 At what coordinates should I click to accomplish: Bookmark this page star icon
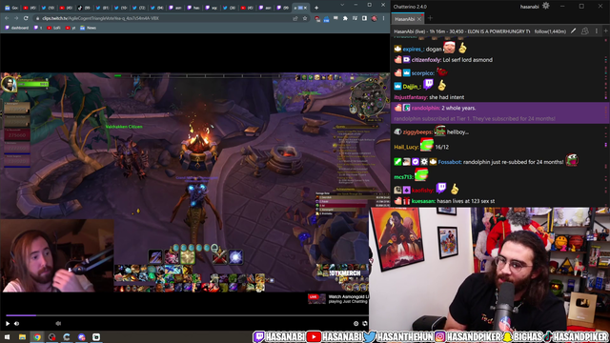tap(305, 18)
